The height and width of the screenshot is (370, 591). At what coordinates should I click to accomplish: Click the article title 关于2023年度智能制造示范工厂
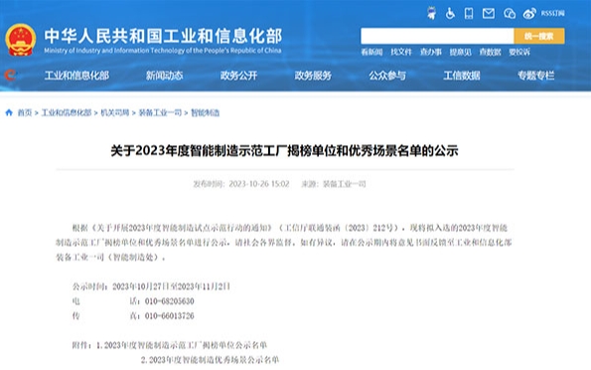[x=284, y=150]
